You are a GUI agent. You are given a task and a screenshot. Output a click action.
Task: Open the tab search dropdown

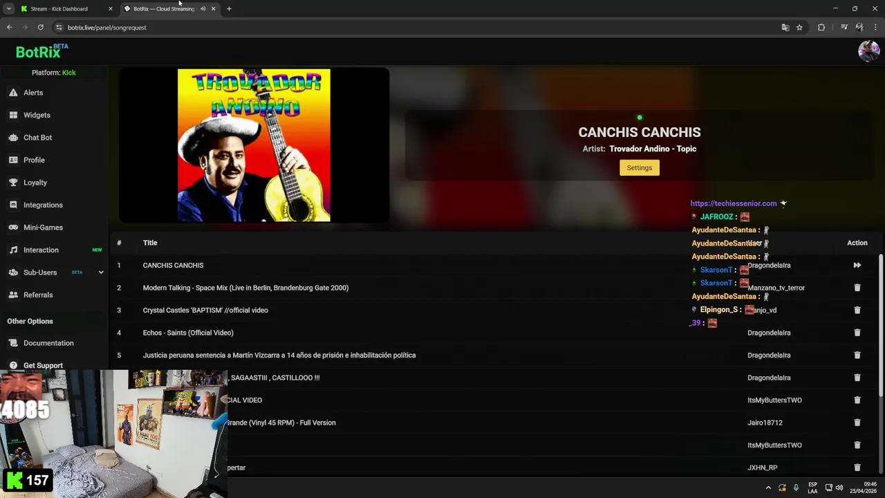[x=8, y=9]
